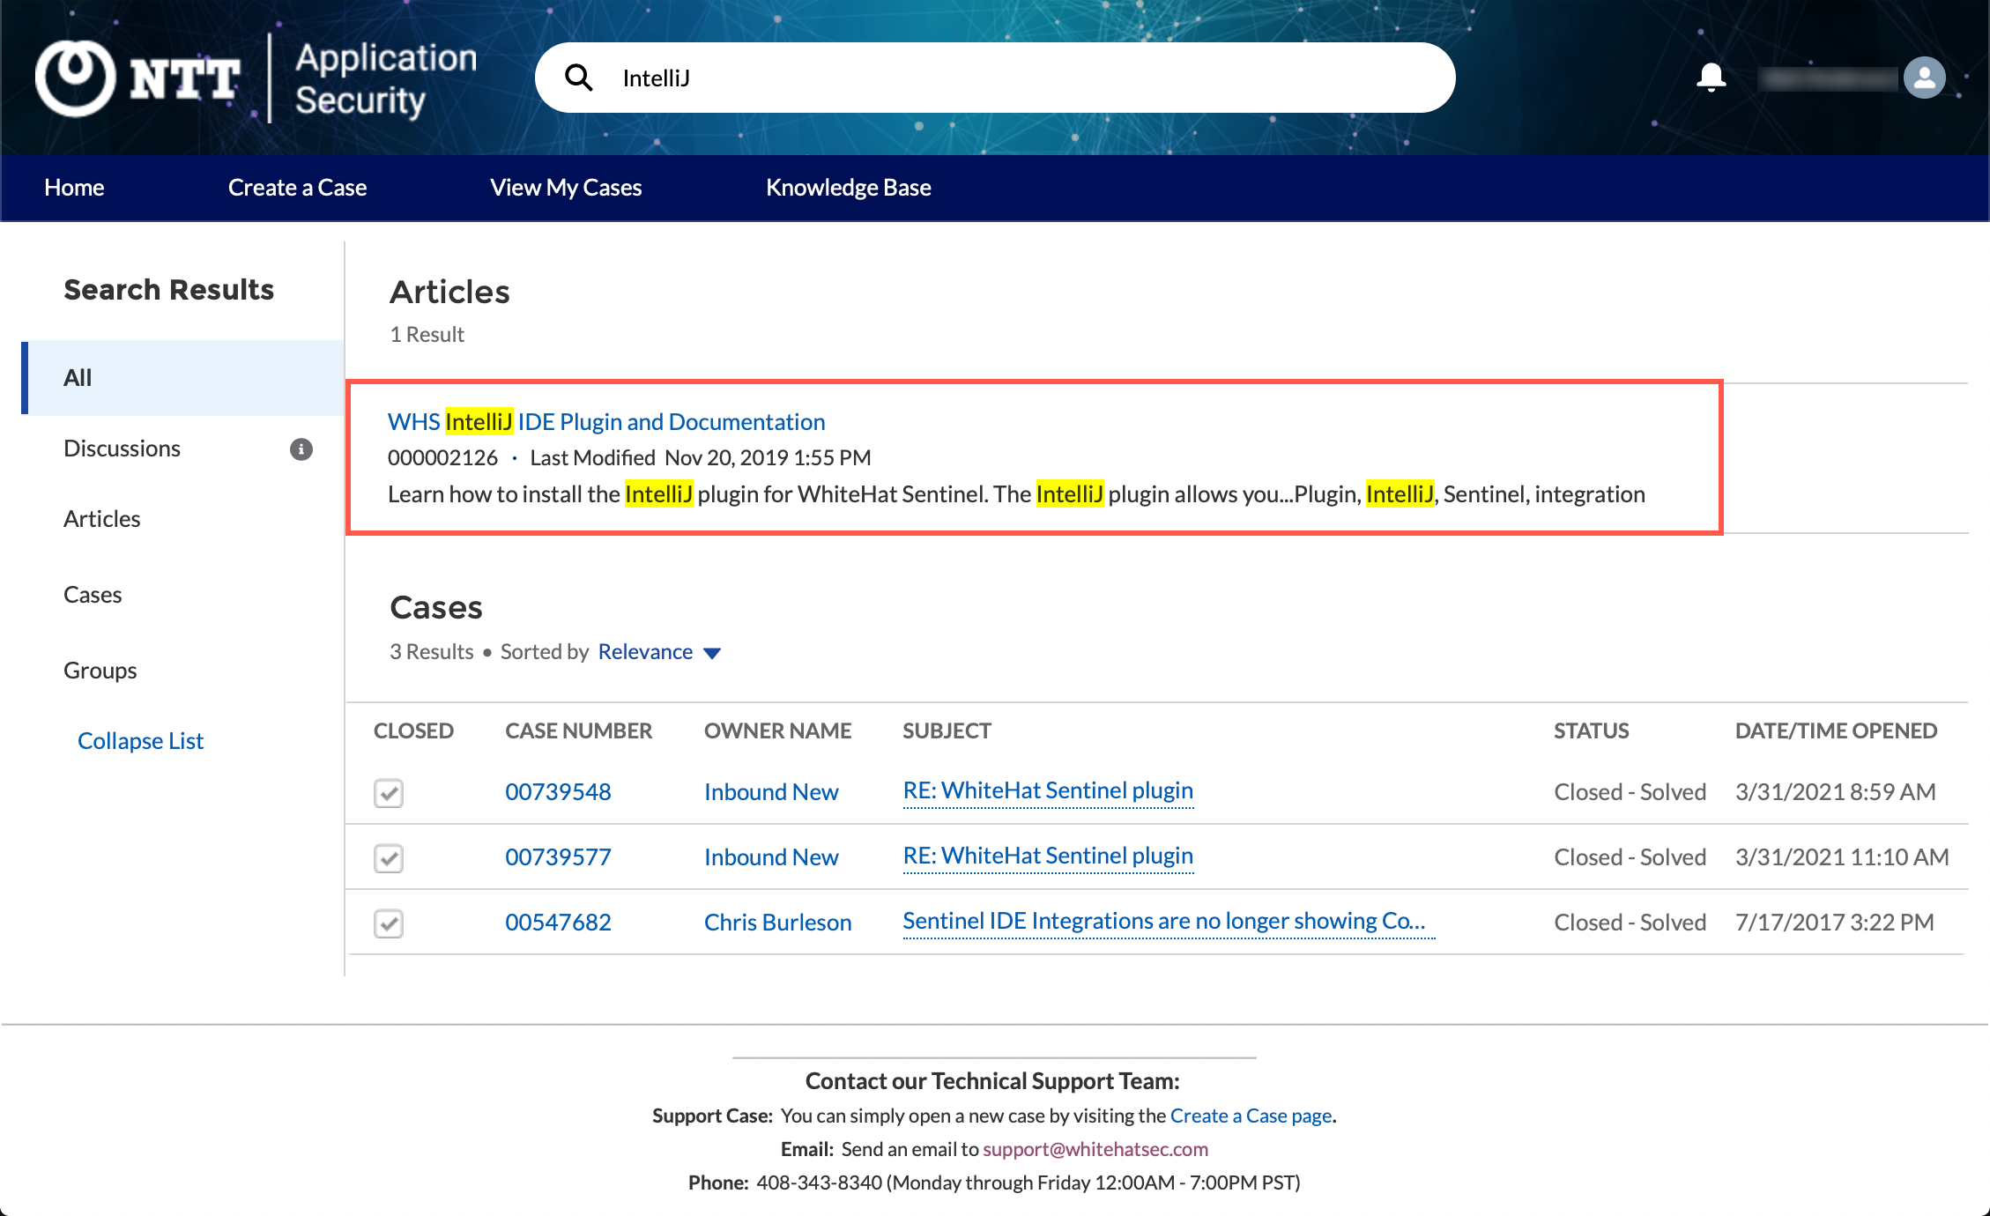Click the support@whitehatsec.com email link
The width and height of the screenshot is (1990, 1216).
(x=1095, y=1149)
